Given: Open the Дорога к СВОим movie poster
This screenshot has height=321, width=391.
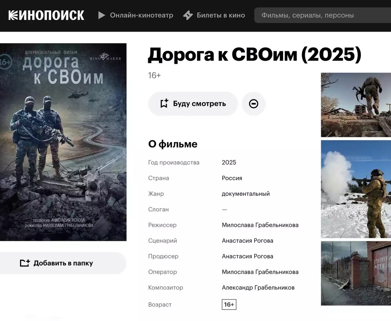Looking at the screenshot, I should coord(63,142).
